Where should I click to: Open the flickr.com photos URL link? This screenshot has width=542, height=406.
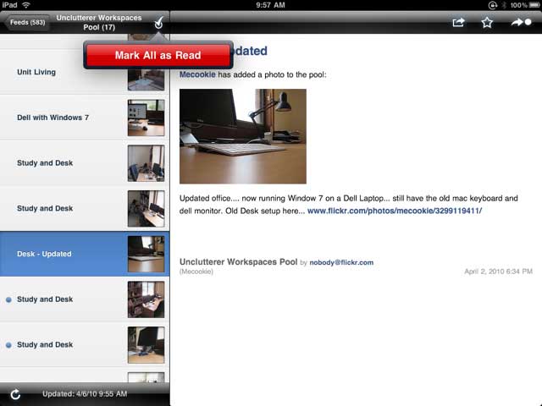click(x=394, y=211)
